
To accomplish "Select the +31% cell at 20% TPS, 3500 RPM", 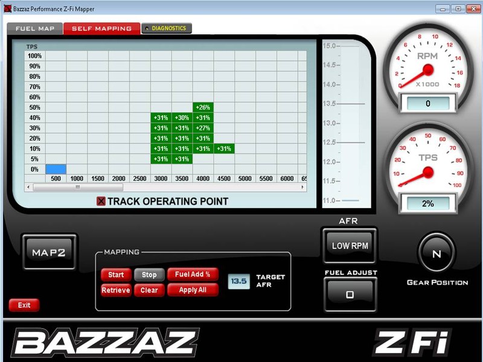I will 182,138.
